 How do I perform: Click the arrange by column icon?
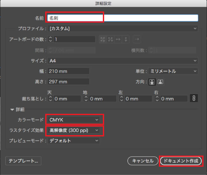coord(125,39)
